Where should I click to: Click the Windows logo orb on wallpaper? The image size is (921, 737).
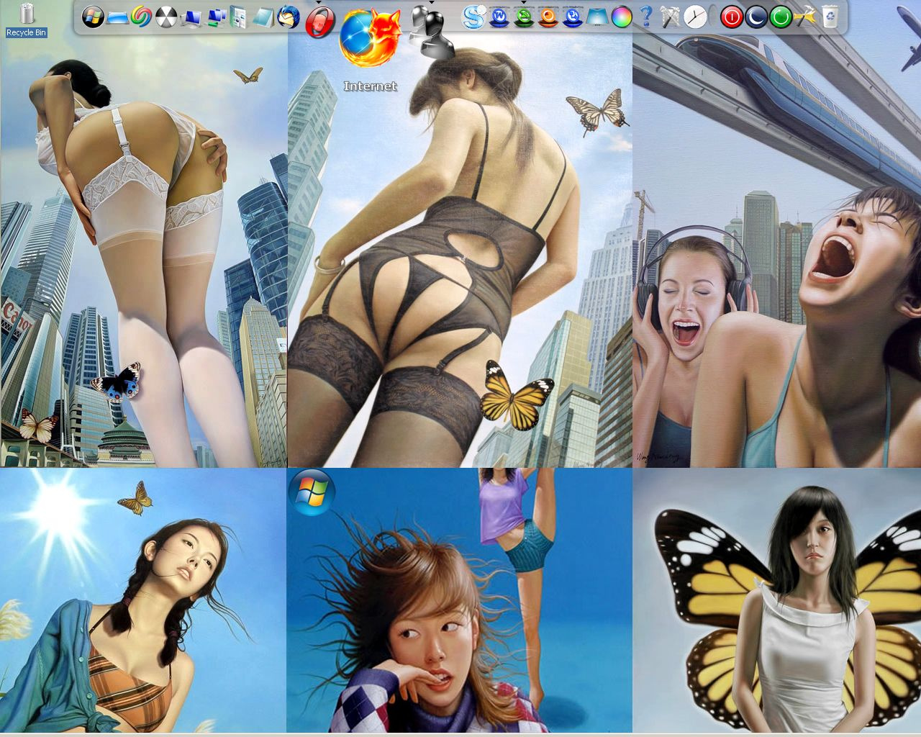[312, 492]
